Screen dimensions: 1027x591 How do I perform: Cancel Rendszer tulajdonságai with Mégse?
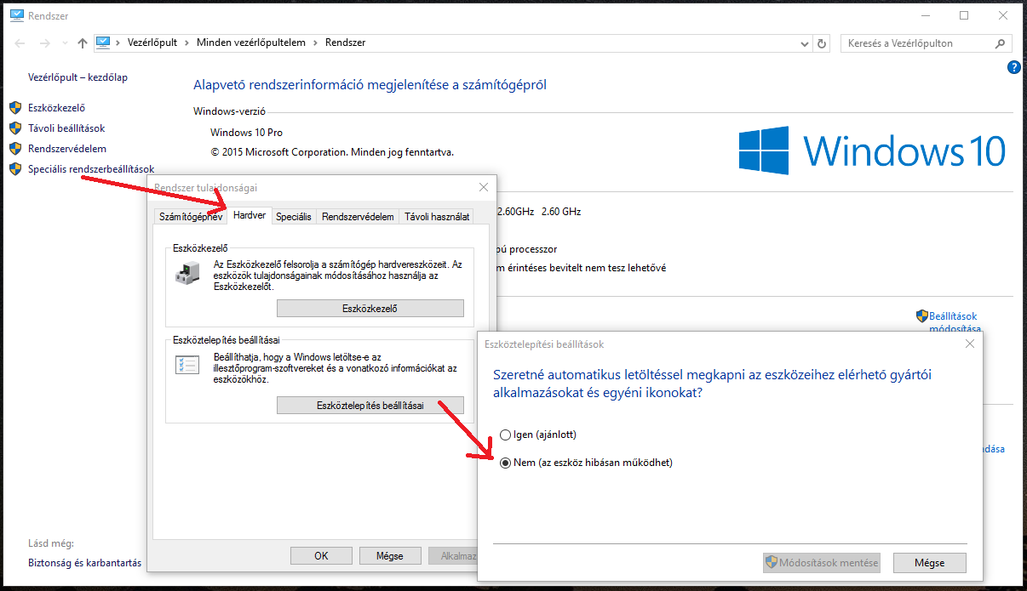point(390,556)
